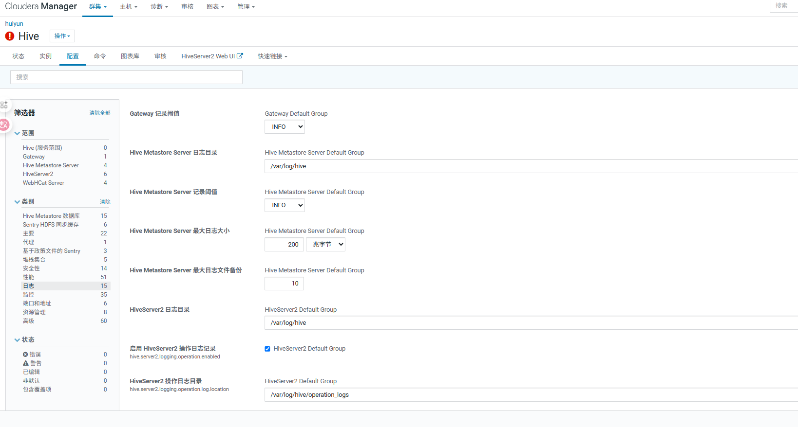Open the 审核 item in the top bar
The width and height of the screenshot is (798, 427).
click(187, 7)
